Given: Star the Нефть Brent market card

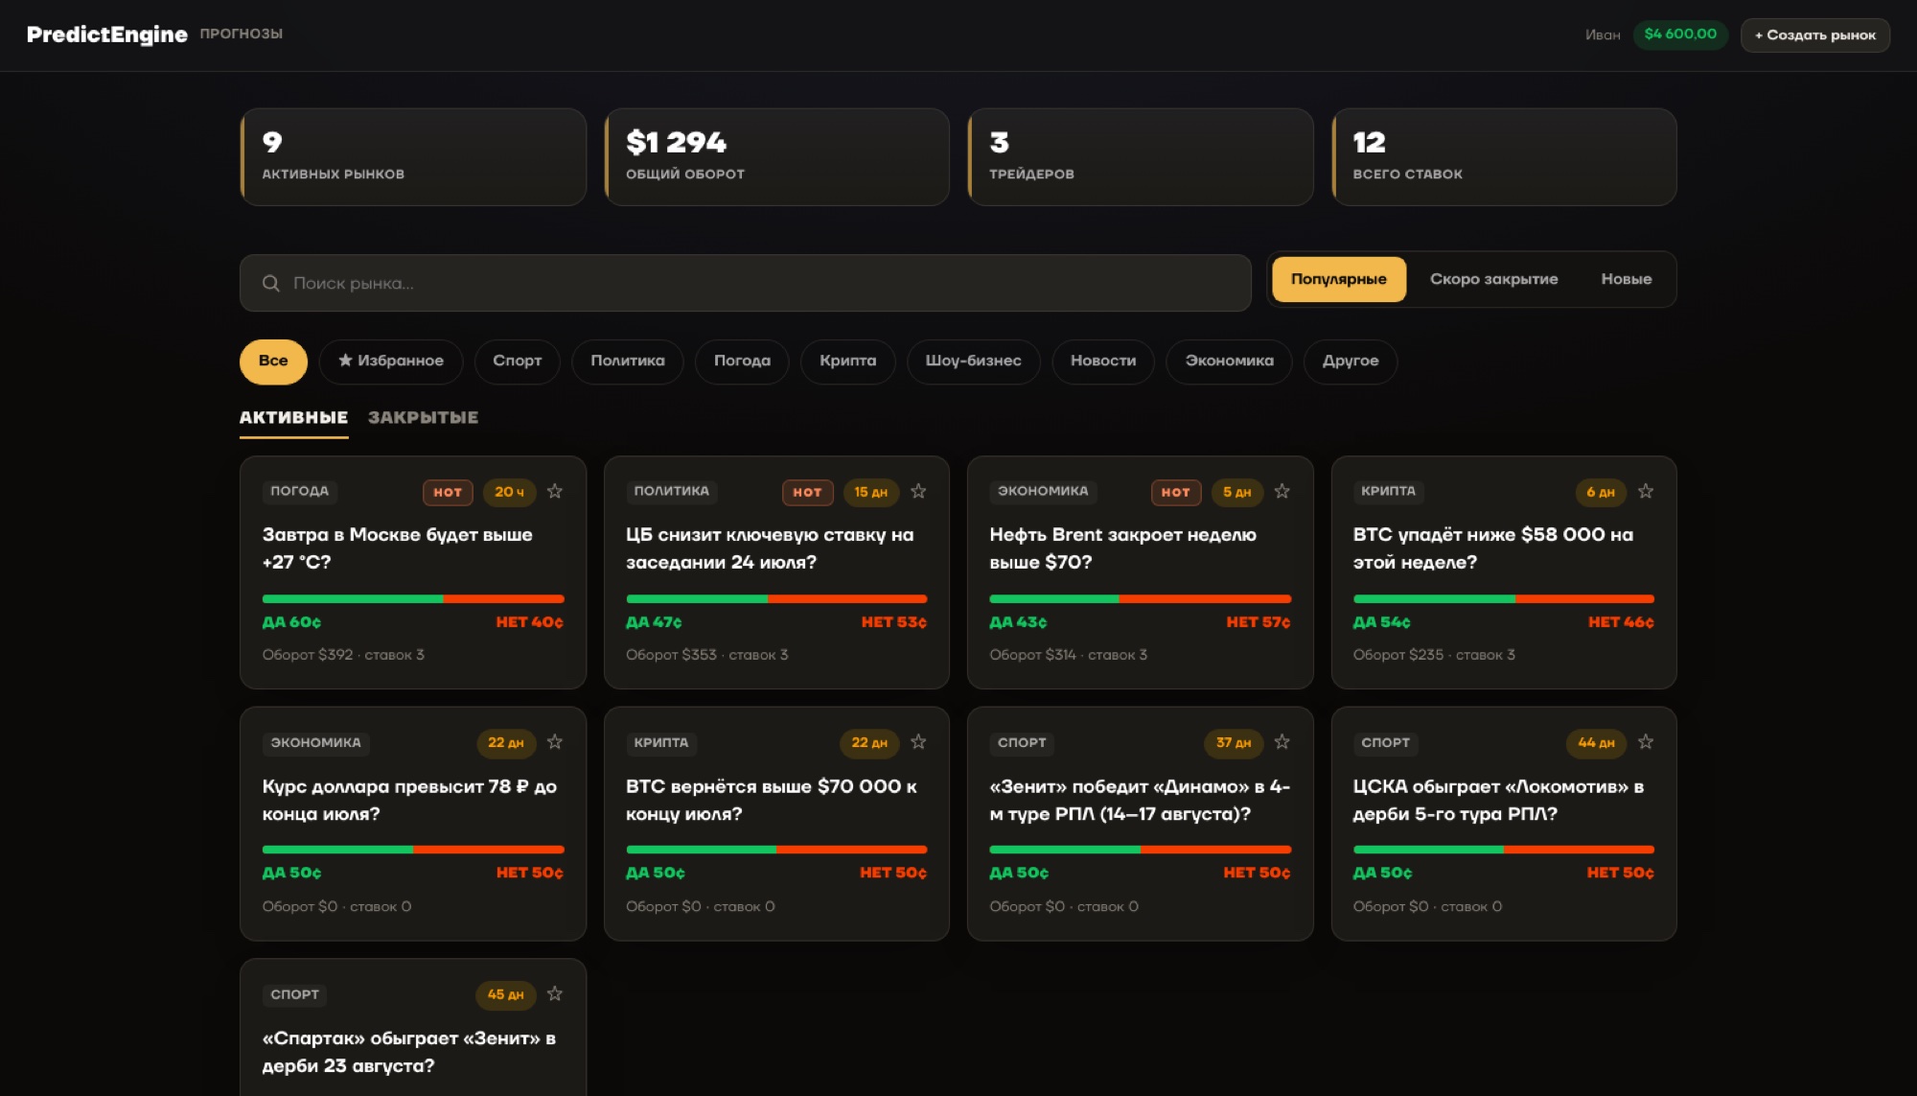Looking at the screenshot, I should 1282,492.
